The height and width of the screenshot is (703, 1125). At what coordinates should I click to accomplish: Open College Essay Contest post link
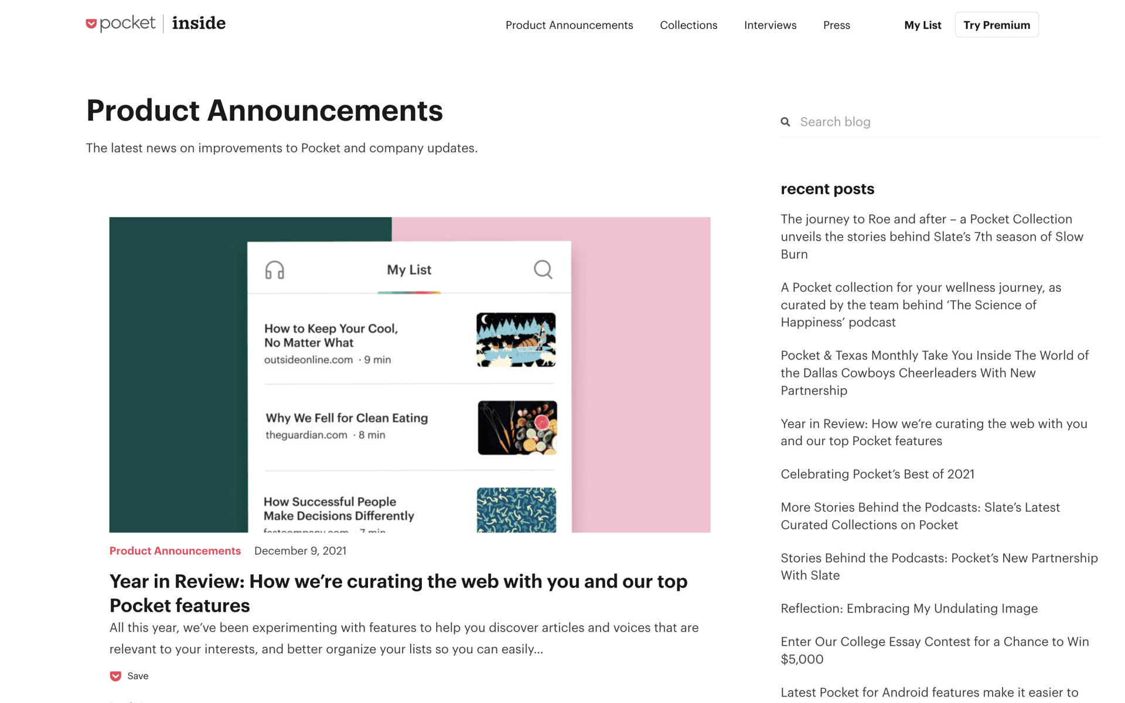(x=935, y=650)
